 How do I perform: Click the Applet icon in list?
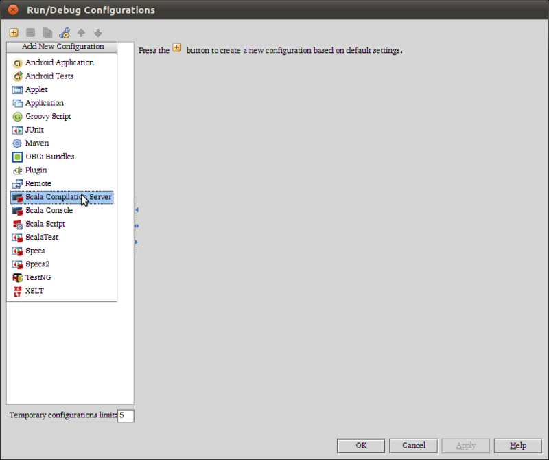click(x=17, y=90)
